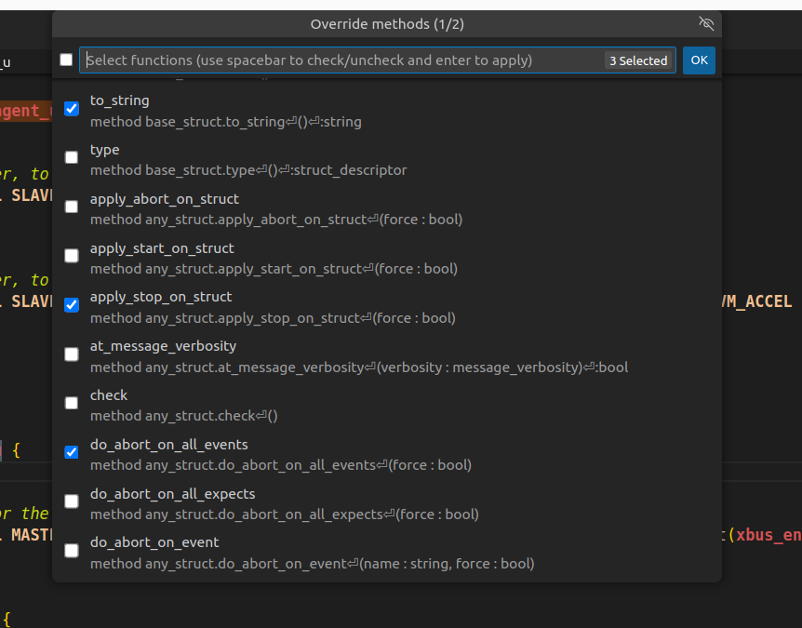Check apply_abort_on_struct
802x628 pixels.
click(72, 207)
